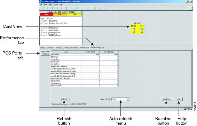Select ETHER port 01 on ML1000 card graphic

click(x=134, y=32)
